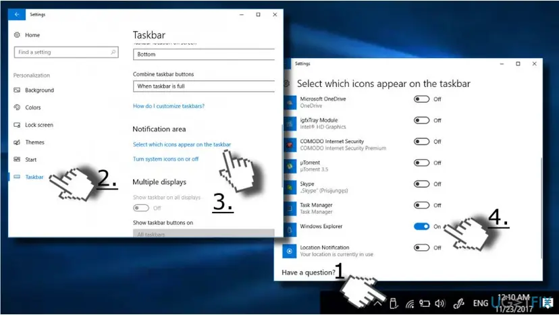This screenshot has width=559, height=315.
Task: Click the Start tiles icon in sidebar
Action: (17, 159)
